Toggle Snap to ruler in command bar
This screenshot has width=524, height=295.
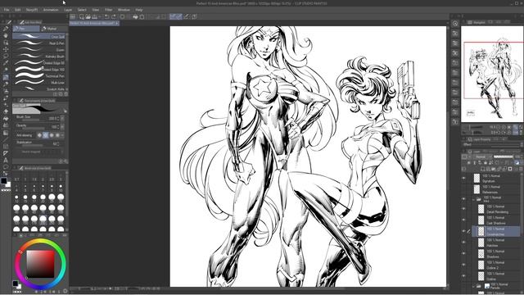pos(173,16)
